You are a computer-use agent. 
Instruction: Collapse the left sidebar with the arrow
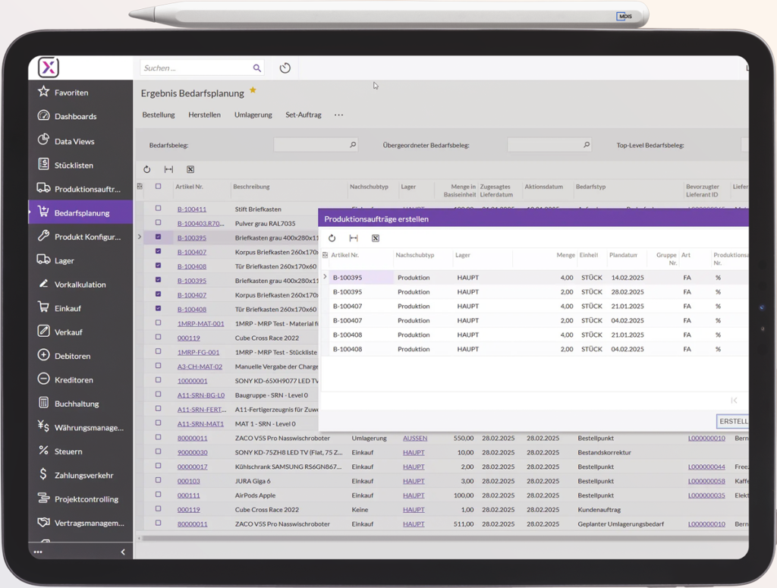123,552
